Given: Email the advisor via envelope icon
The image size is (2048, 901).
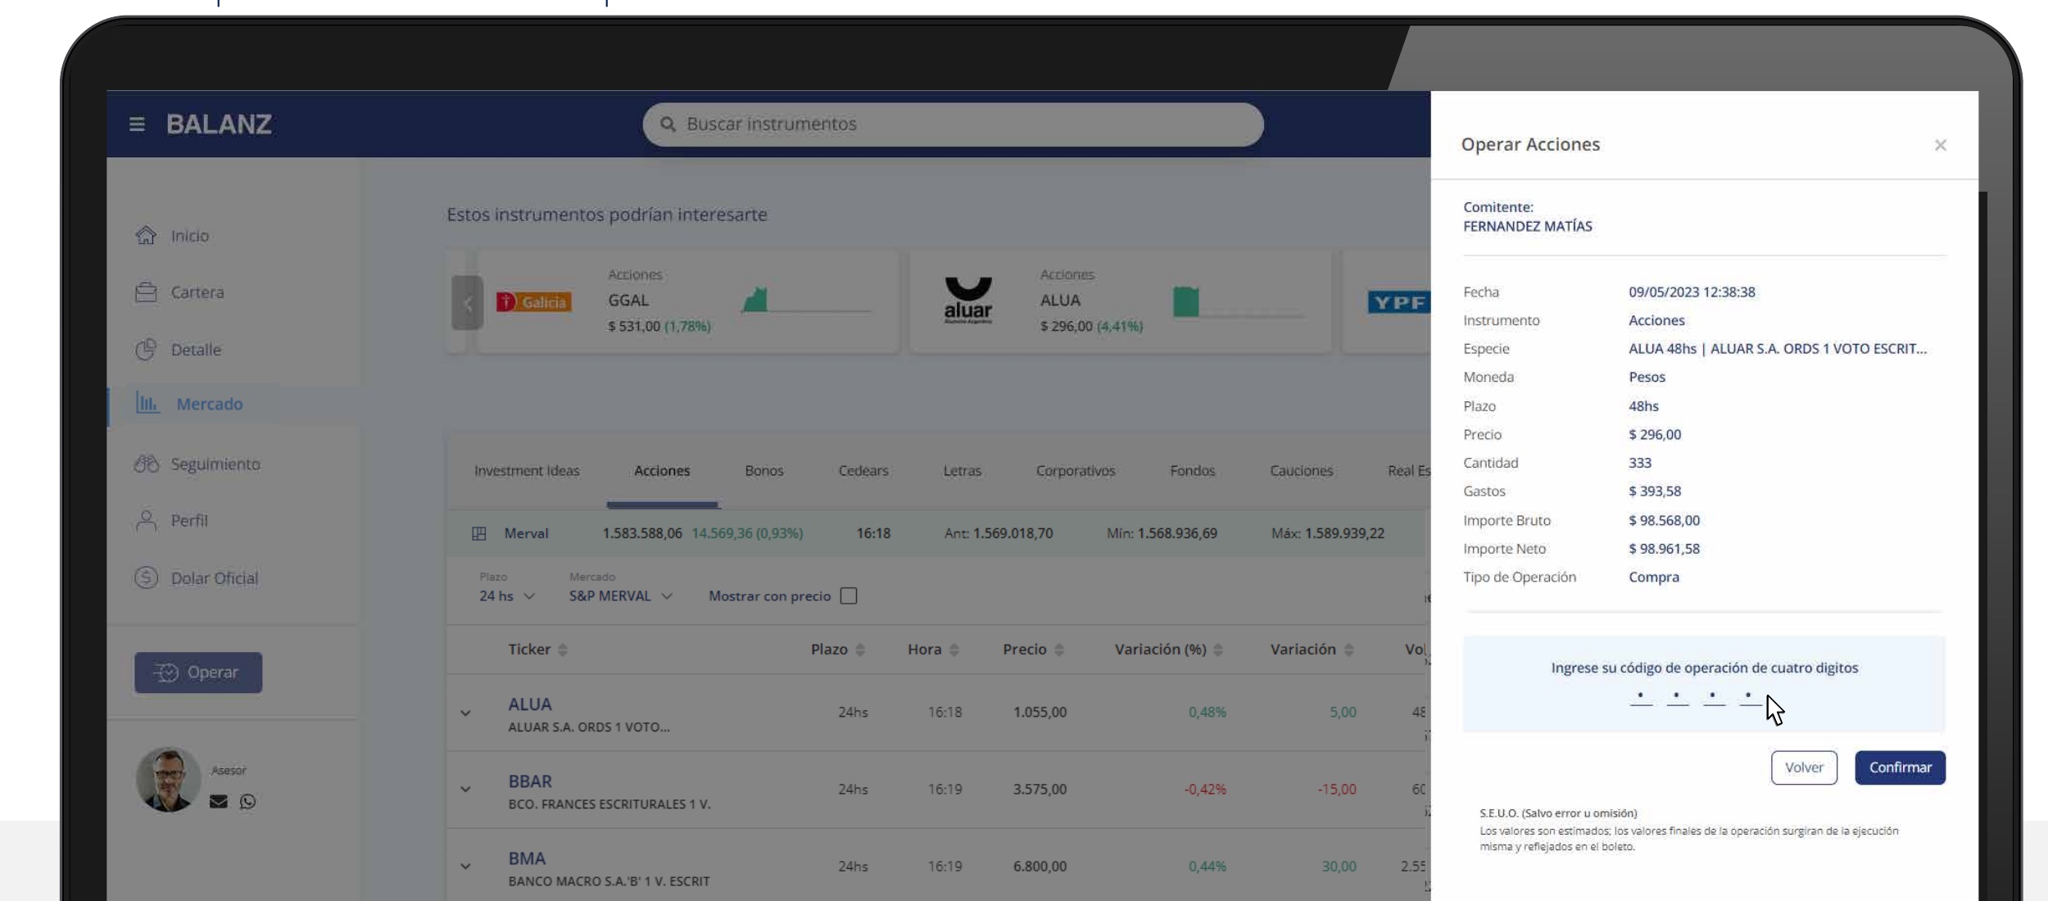Looking at the screenshot, I should [219, 802].
